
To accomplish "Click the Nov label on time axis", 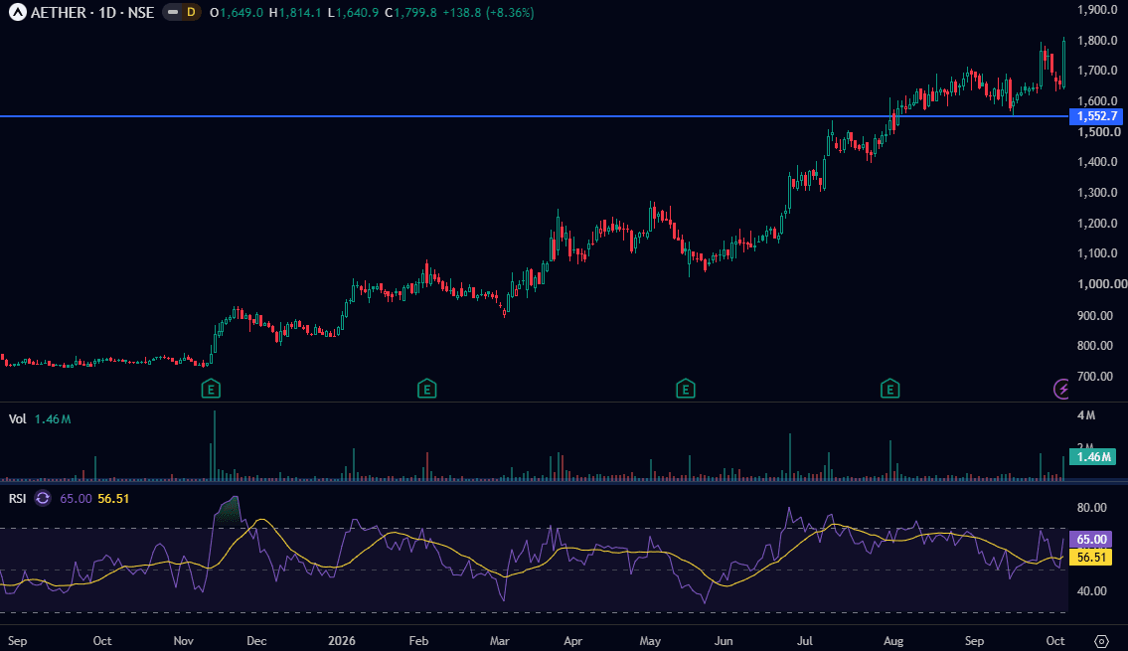I will pos(184,641).
